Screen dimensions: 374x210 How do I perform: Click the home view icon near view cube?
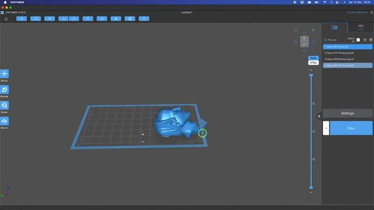296,30
